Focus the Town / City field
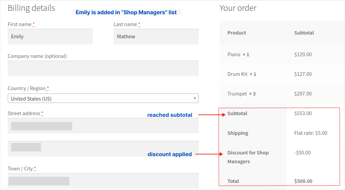The height and width of the screenshot is (190, 345). point(103,181)
